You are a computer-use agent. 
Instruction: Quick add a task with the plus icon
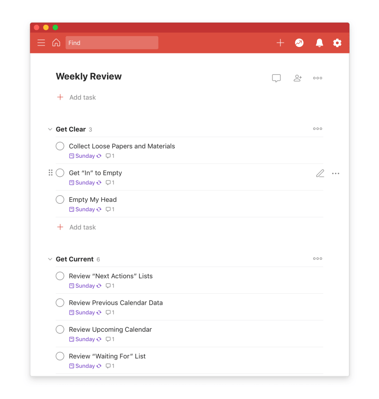pyautogui.click(x=280, y=43)
